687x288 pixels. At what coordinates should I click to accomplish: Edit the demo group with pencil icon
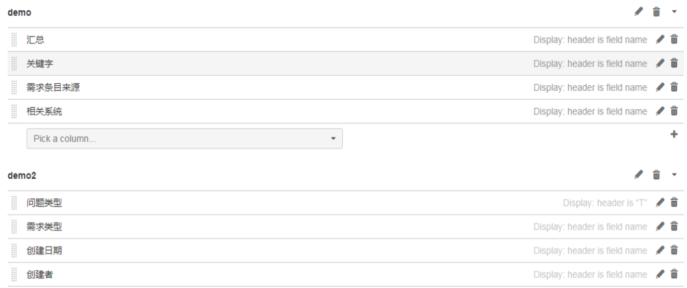click(639, 12)
